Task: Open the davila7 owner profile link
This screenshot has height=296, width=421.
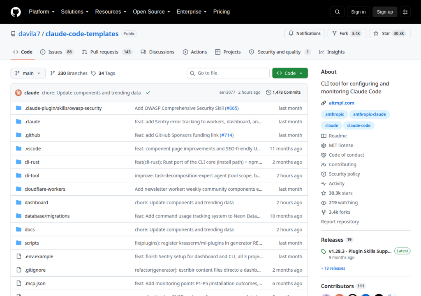Action: [29, 34]
